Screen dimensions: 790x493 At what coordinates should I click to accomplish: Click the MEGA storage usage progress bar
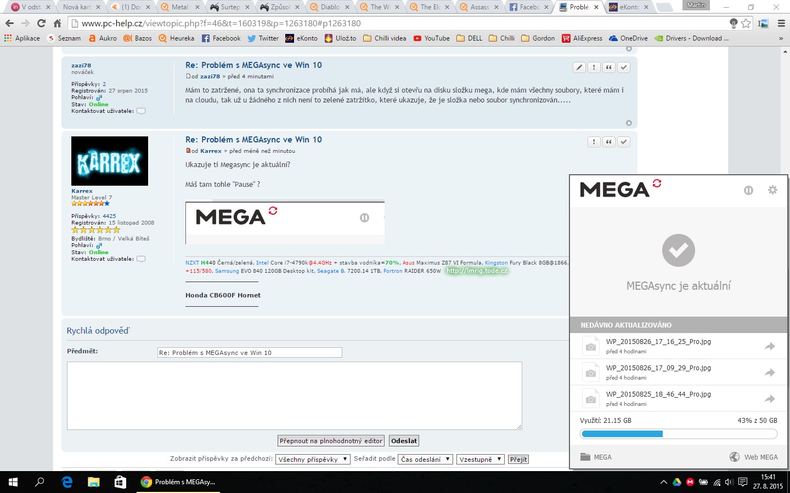(x=679, y=434)
